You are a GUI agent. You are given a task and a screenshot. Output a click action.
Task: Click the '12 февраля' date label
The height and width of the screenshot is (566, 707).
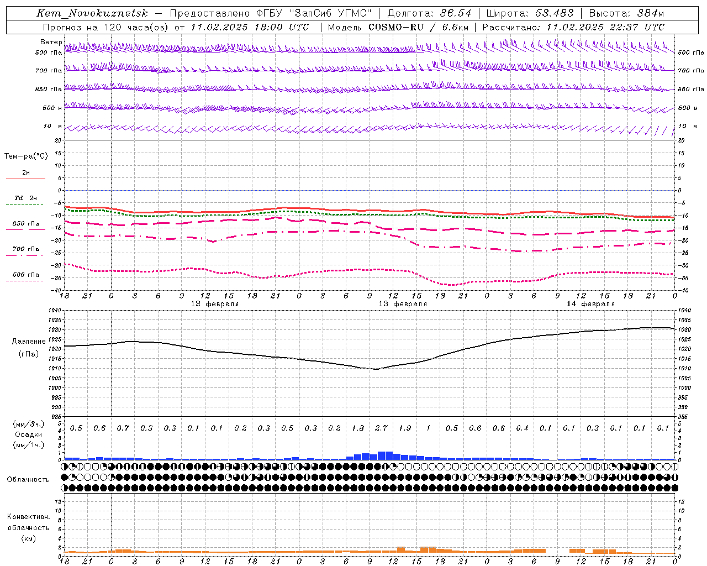(x=215, y=303)
